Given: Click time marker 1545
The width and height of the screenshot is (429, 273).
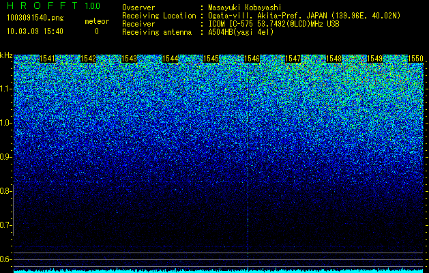Looking at the screenshot, I should 211,59.
